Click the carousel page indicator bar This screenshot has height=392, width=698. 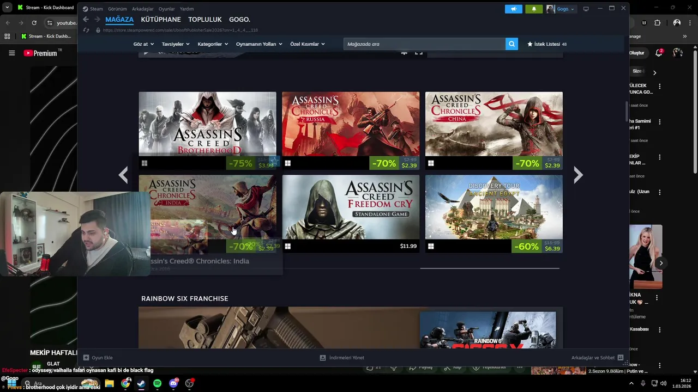490,268
